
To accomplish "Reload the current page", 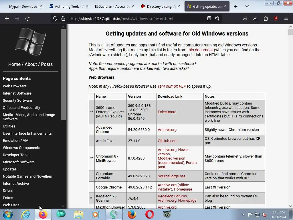I will pos(27,19).
